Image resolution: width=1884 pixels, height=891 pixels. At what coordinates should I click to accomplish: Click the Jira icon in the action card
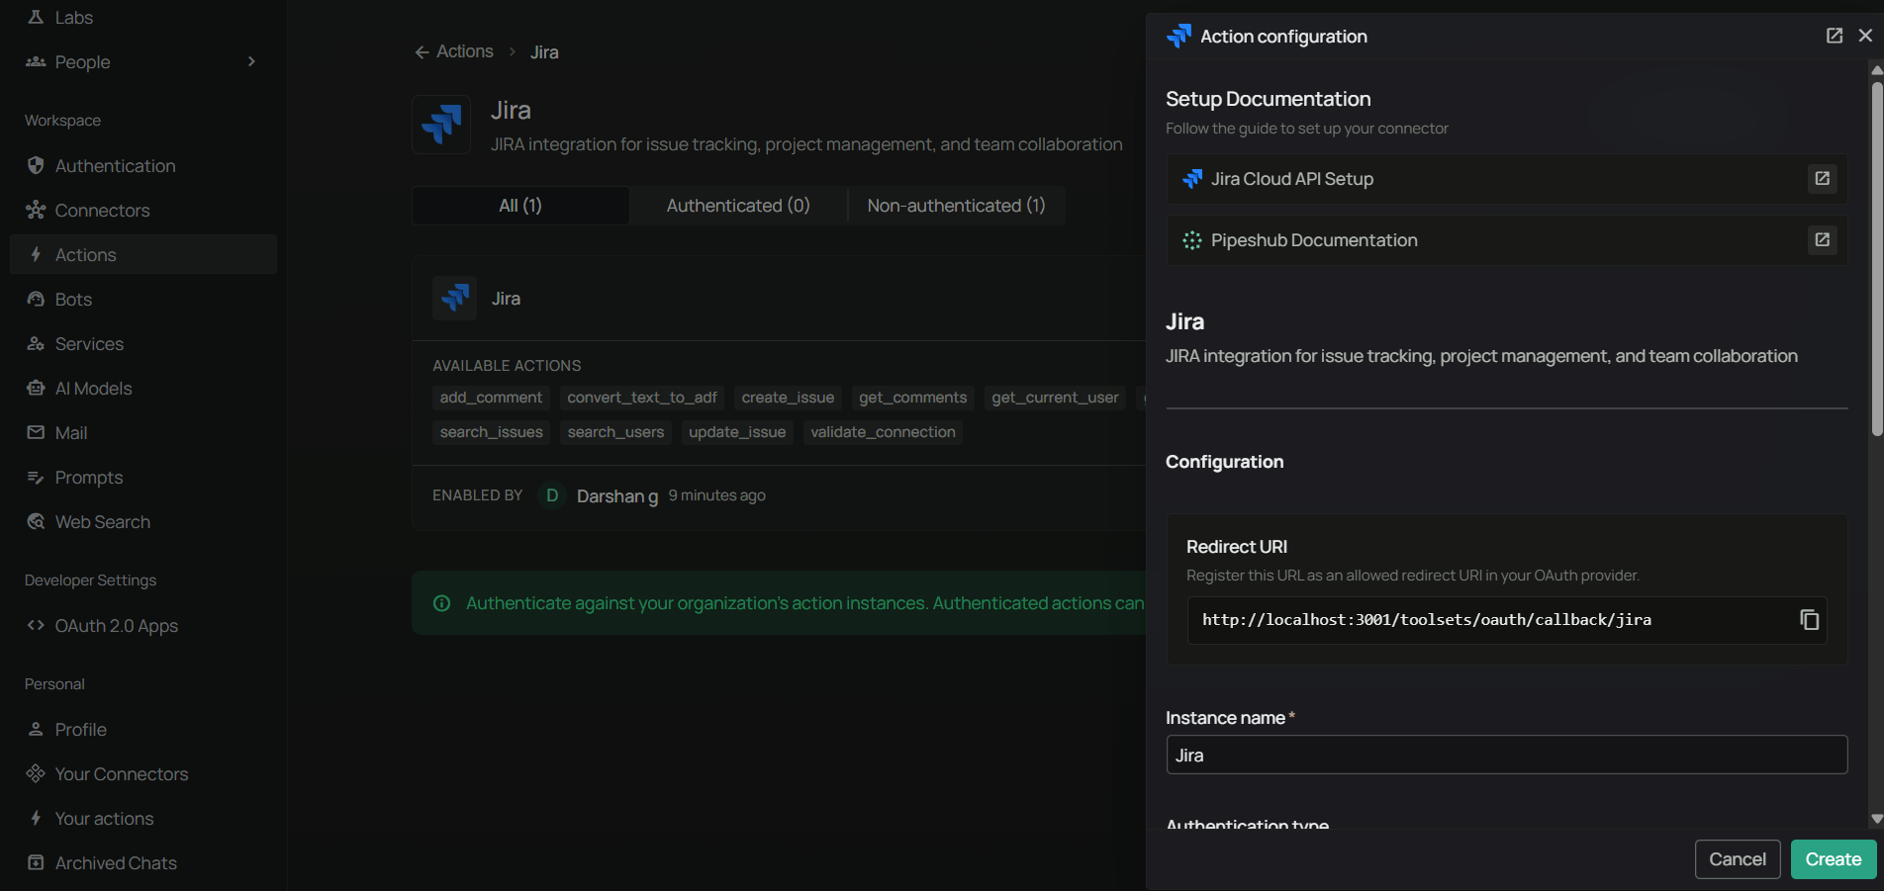(x=454, y=298)
